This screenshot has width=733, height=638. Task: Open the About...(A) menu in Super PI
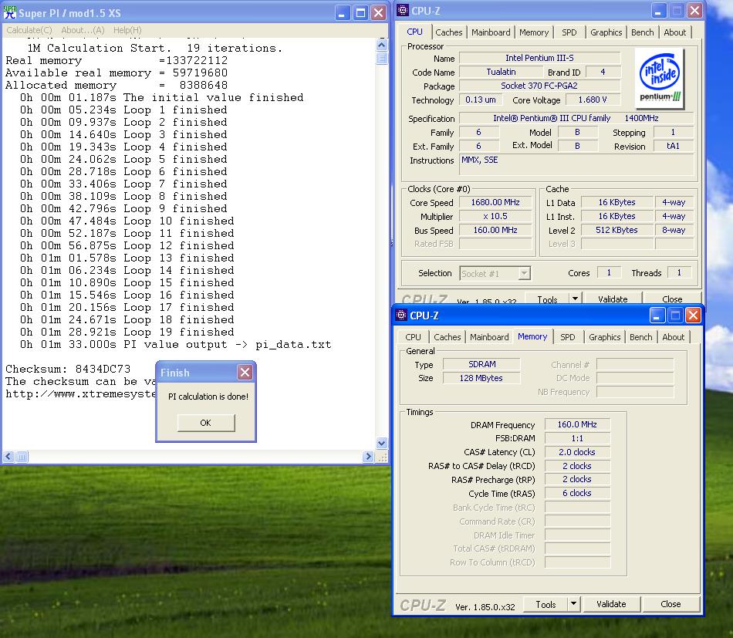click(83, 30)
